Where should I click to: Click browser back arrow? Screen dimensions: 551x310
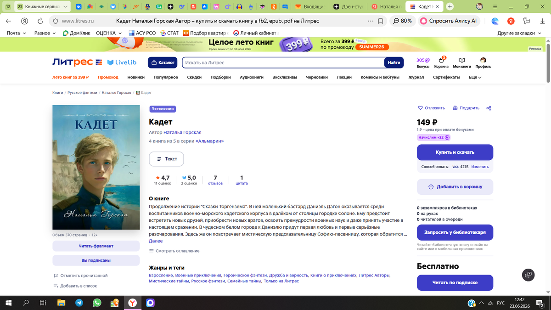point(9,21)
